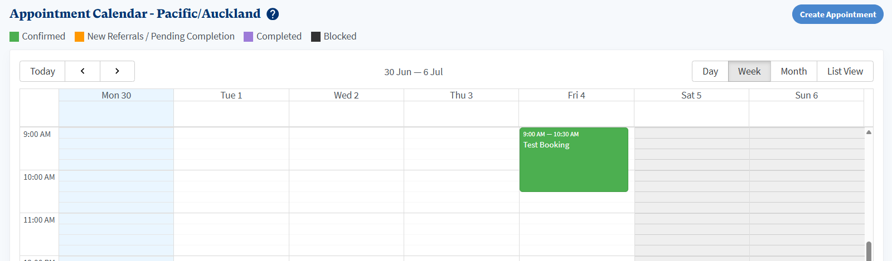
Task: Open the List View tab
Action: click(845, 71)
